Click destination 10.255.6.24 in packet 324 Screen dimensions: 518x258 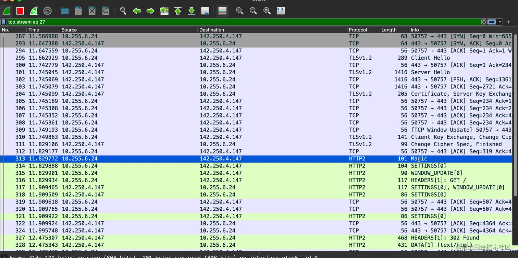click(218, 231)
